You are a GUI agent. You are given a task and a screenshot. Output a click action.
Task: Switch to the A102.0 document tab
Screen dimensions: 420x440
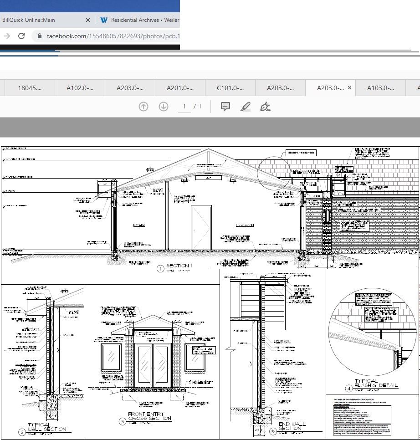coord(80,88)
